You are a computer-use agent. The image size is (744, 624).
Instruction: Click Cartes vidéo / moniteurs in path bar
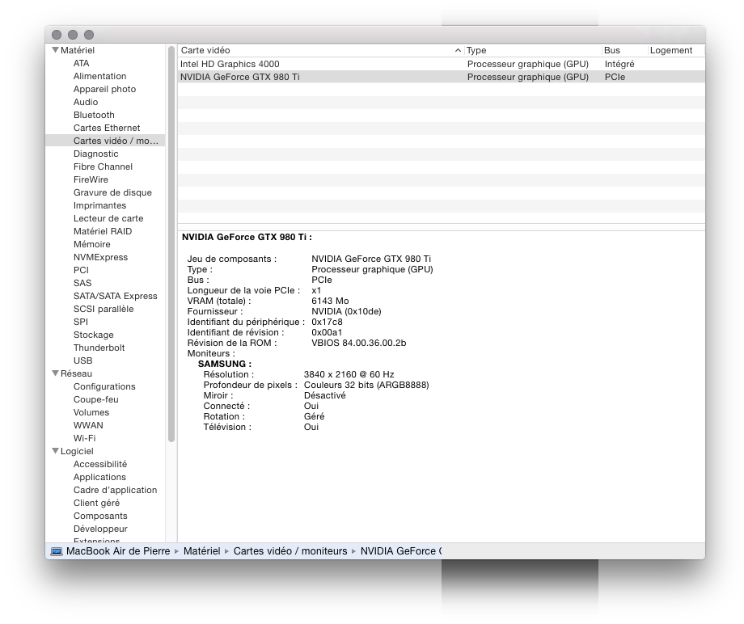pos(290,551)
